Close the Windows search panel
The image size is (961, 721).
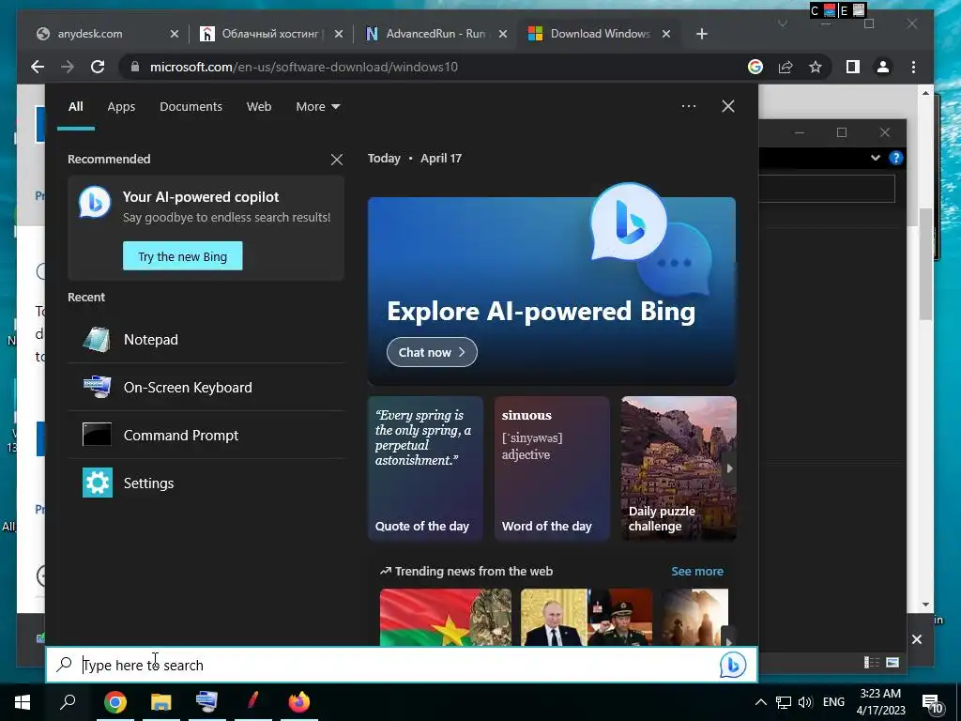click(728, 106)
